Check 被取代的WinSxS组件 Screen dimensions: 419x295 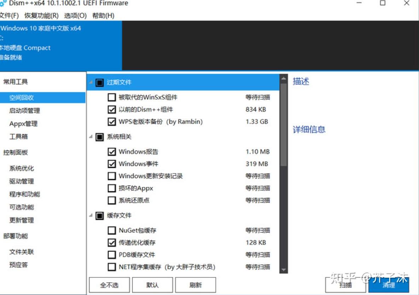point(112,97)
